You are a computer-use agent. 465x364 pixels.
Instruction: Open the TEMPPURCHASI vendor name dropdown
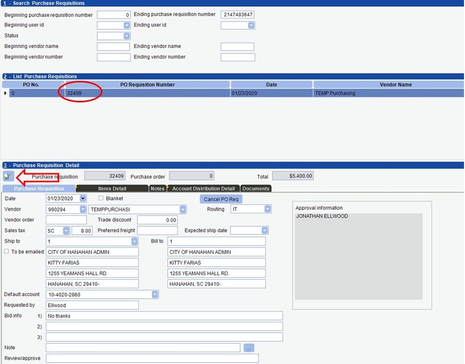(183, 209)
